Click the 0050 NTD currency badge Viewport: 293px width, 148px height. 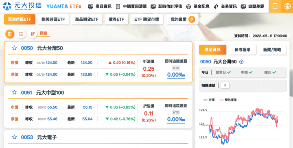click(176, 68)
